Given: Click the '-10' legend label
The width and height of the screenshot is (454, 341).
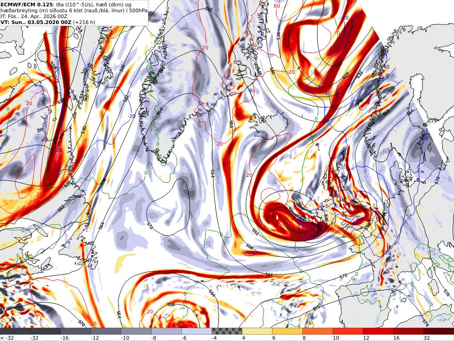Looking at the screenshot, I should (125, 338).
